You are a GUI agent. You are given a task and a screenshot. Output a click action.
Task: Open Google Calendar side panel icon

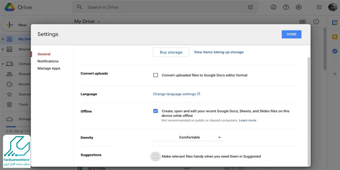coord(335,23)
